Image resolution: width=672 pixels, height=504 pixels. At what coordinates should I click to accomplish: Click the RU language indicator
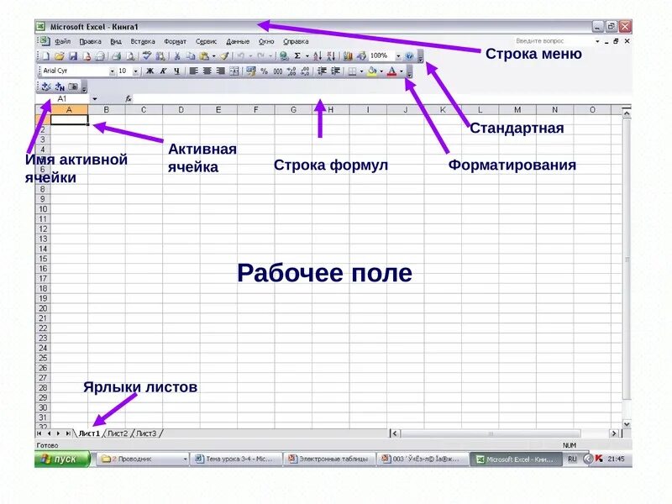point(572,459)
